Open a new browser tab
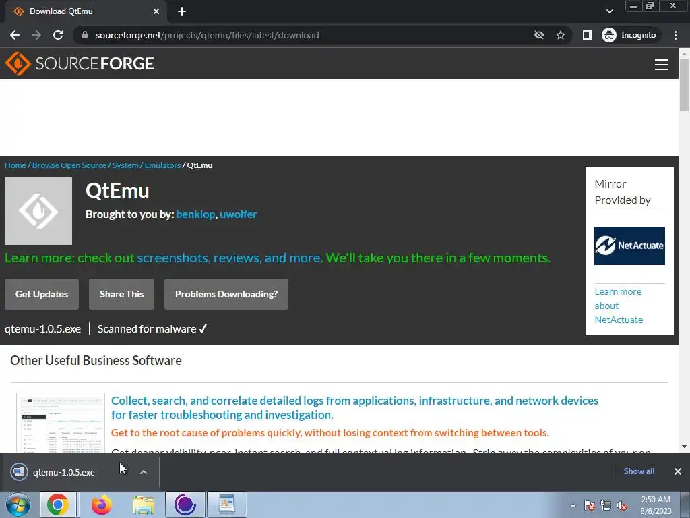 [182, 11]
